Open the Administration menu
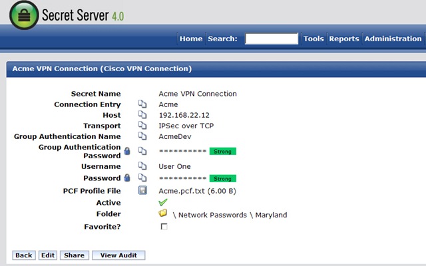 [x=393, y=39]
